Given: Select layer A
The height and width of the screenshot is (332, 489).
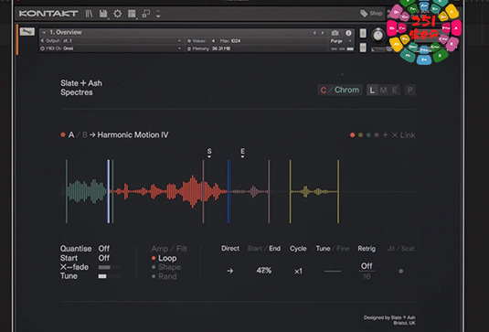Looking at the screenshot, I should pos(71,134).
